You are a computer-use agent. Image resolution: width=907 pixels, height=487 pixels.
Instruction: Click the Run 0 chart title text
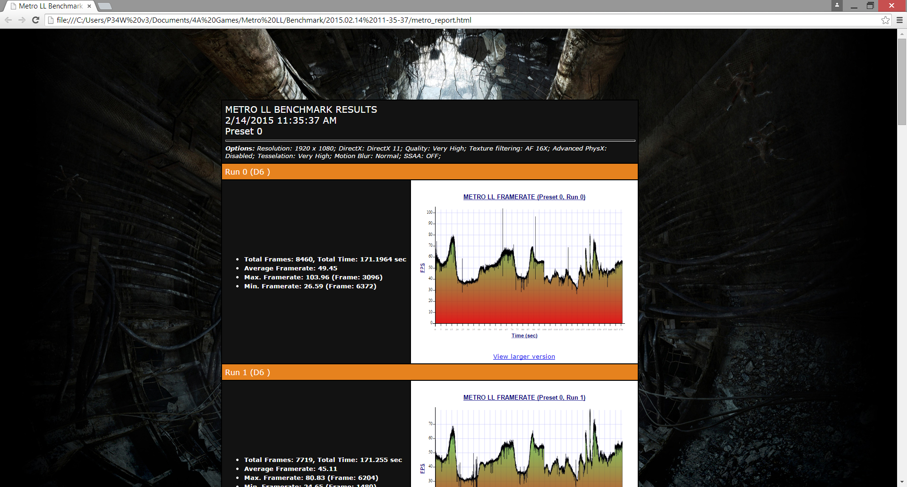pyautogui.click(x=524, y=197)
